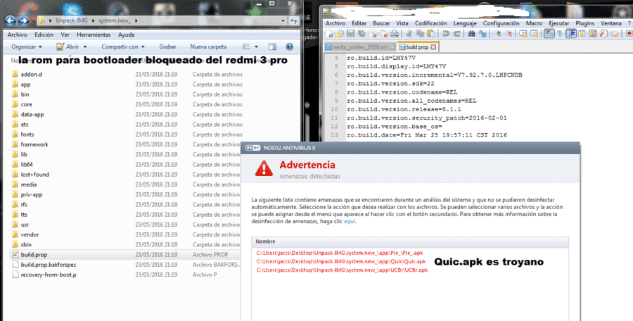633x321 pixels.
Task: Open Explorer Herramientas menu
Action: click(94, 34)
